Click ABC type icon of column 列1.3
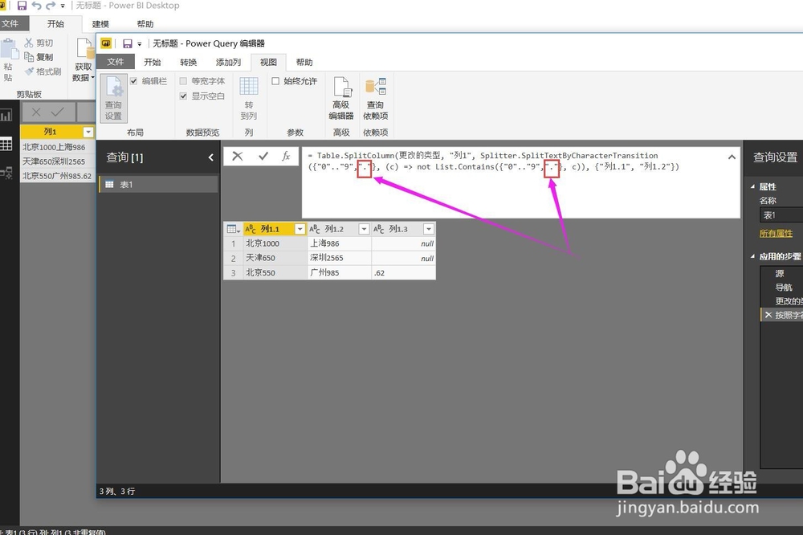 (x=378, y=229)
